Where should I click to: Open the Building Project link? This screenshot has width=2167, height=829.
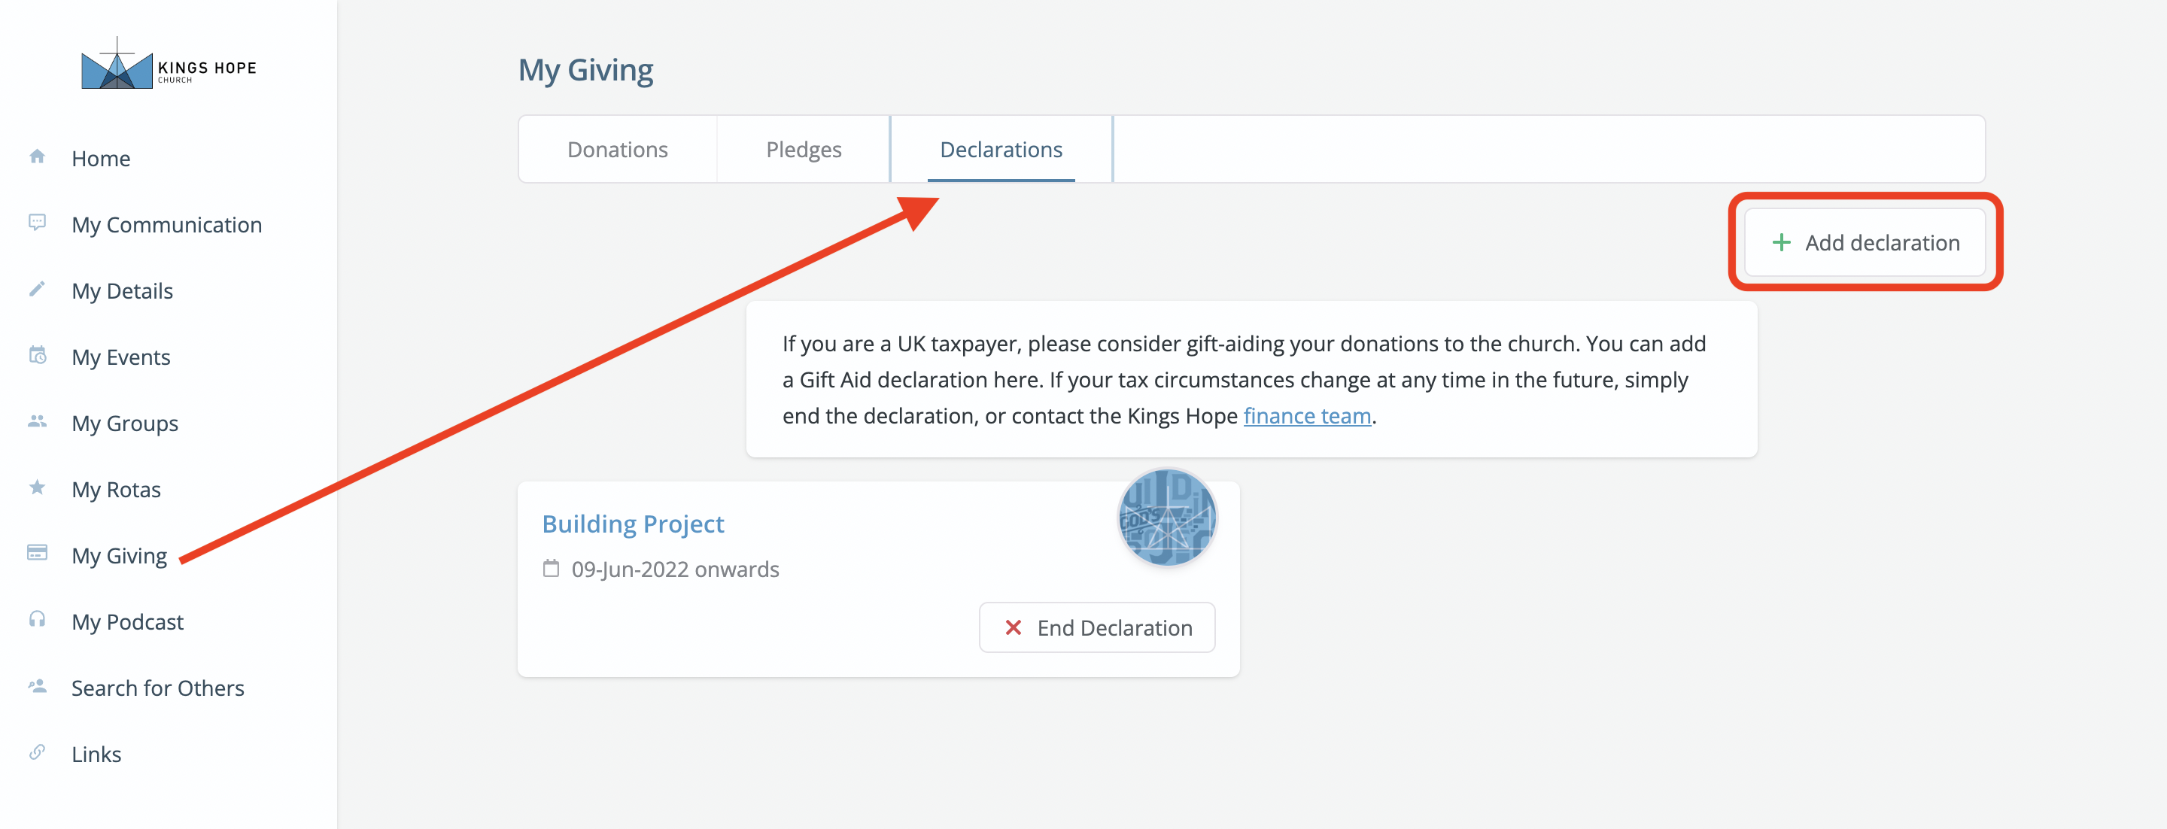tap(633, 523)
